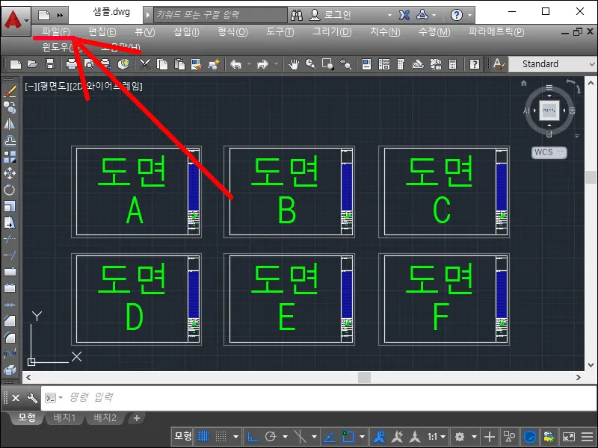This screenshot has height=448, width=598.
Task: Select the Stretch tool
Action: pos(10,223)
